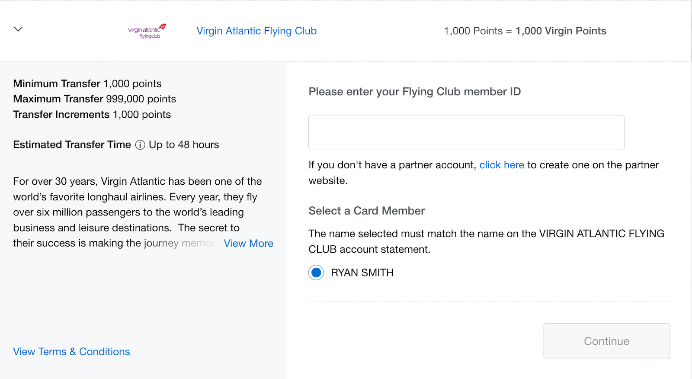The height and width of the screenshot is (379, 692).
Task: Click the "Select a Card Member" heading
Action: click(x=367, y=211)
